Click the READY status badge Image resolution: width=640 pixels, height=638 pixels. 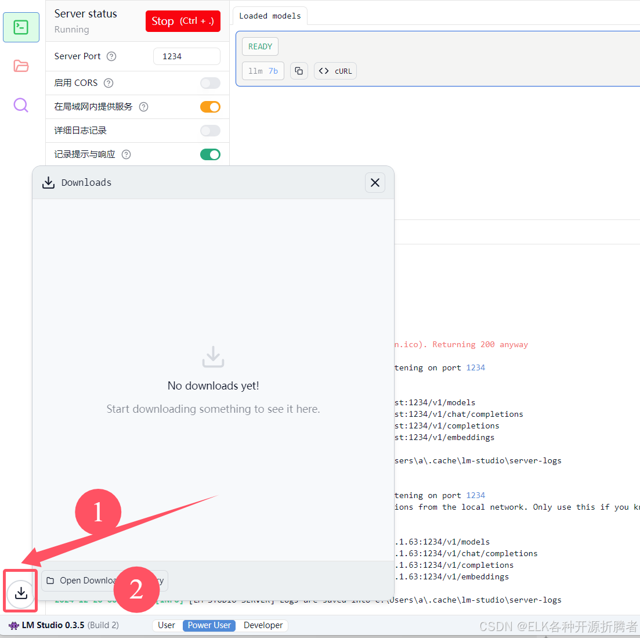(x=260, y=46)
